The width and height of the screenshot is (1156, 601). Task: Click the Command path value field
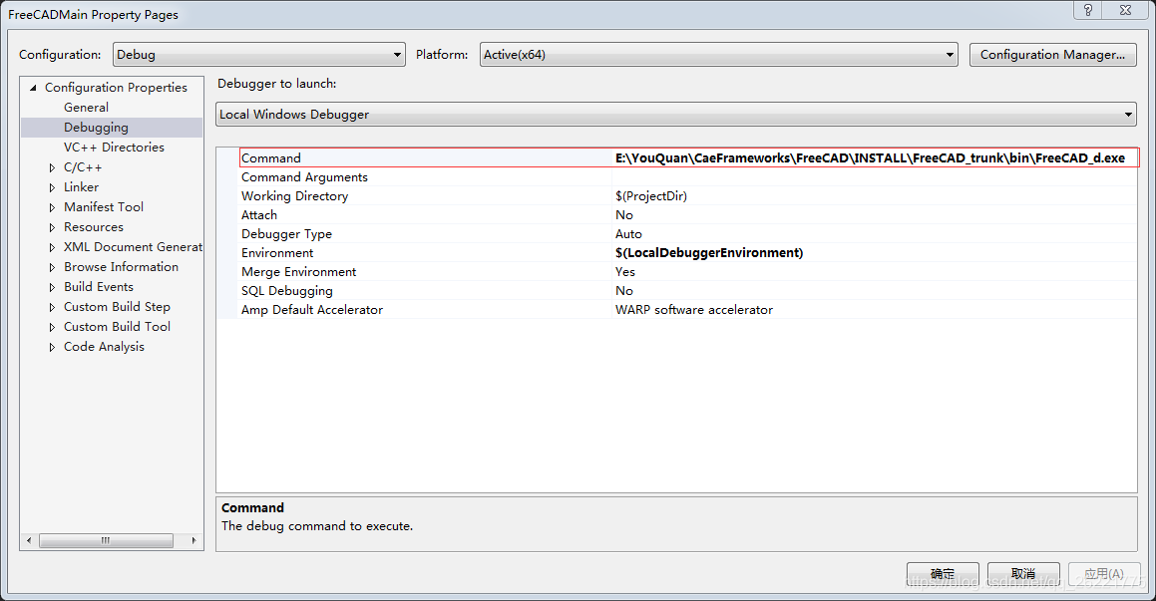(x=875, y=157)
